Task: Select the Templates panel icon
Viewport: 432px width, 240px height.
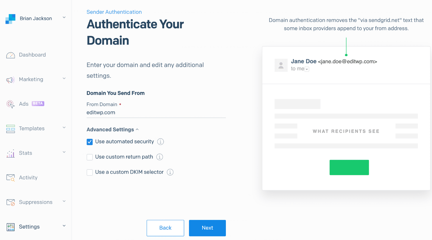Action: tap(10, 128)
